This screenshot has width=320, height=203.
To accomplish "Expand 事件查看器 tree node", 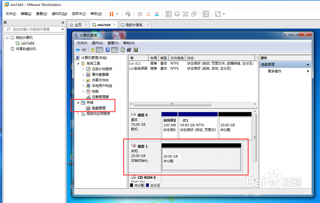I will click(83, 75).
